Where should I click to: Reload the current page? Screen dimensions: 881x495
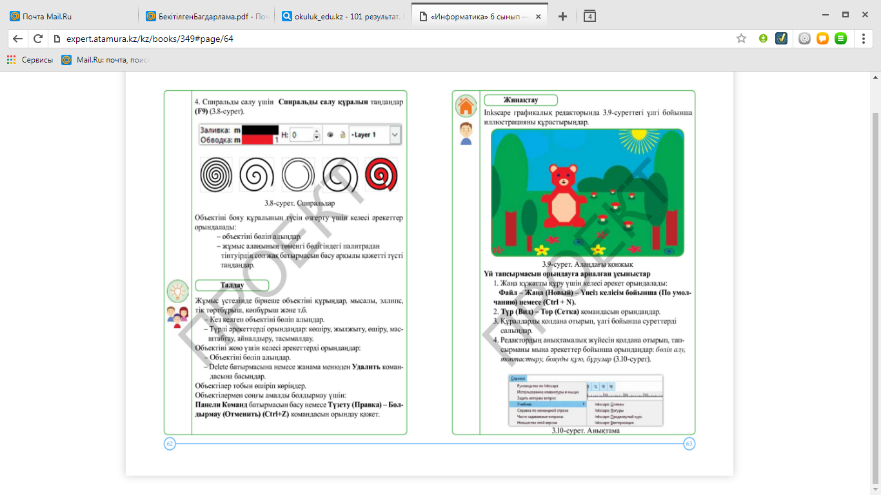point(38,39)
